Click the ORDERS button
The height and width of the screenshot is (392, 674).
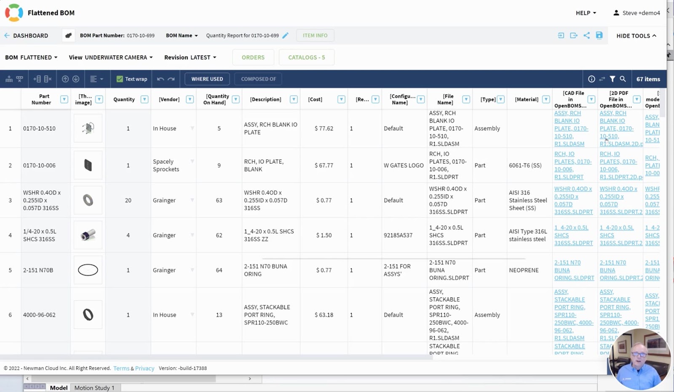[253, 58]
